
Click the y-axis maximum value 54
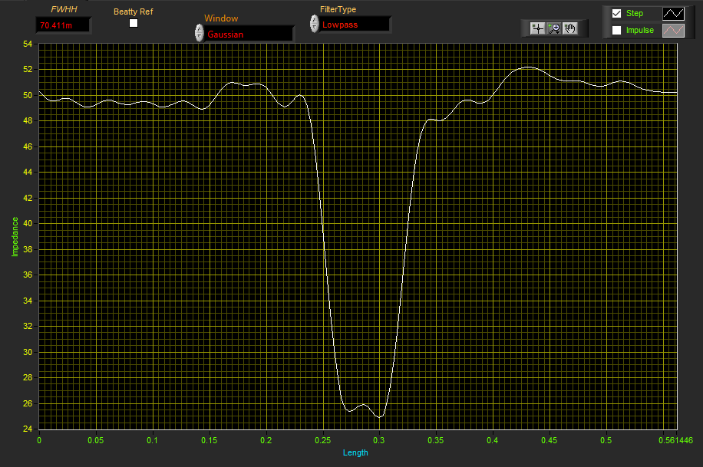[28, 44]
